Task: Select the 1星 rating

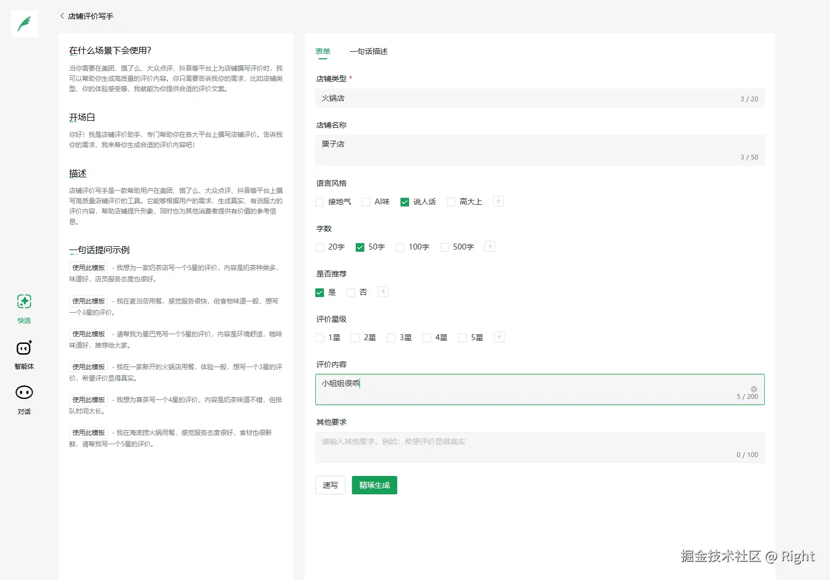Action: click(x=320, y=337)
